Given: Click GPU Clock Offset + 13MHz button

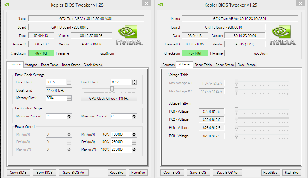Looking at the screenshot, I should 109,99.
